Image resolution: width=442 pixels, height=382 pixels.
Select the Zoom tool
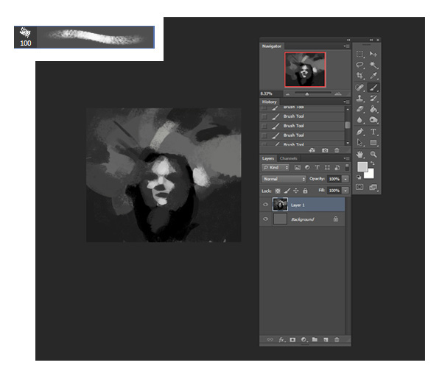[x=373, y=155]
